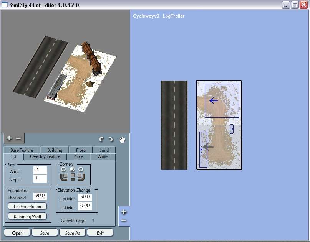Select the road strip in plan view
Viewport: 310px width, 242px height.
[x=174, y=125]
